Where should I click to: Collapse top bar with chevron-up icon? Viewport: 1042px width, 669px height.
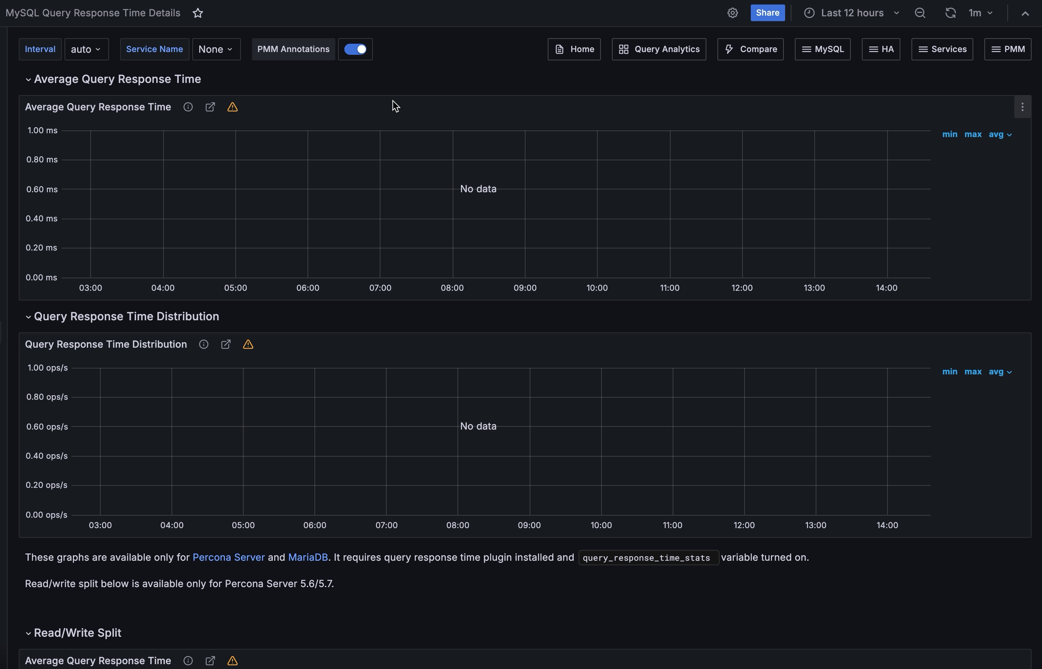pos(1025,14)
